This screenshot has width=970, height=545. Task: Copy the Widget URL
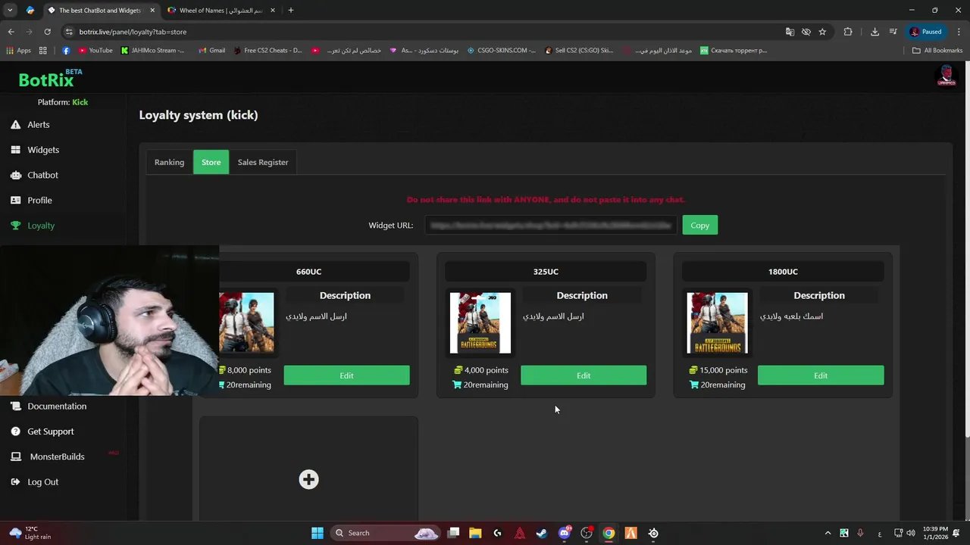click(699, 226)
